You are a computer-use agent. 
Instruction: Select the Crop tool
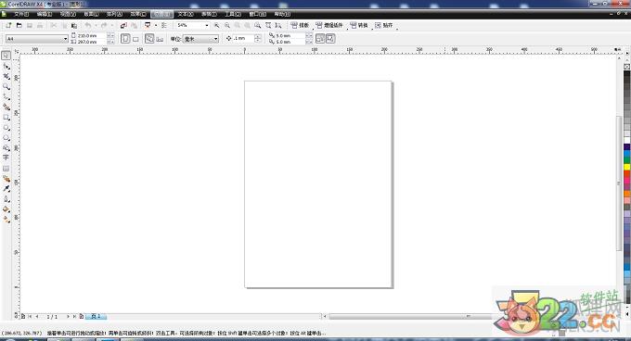(x=6, y=76)
